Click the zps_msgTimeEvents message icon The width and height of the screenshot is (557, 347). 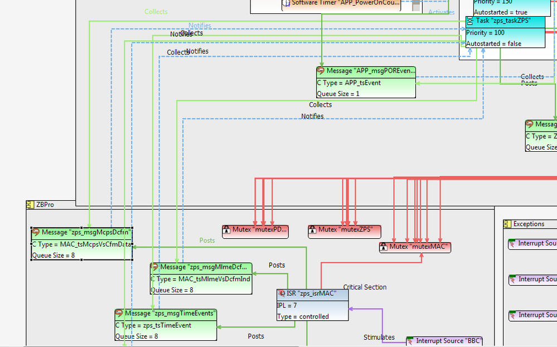point(119,313)
